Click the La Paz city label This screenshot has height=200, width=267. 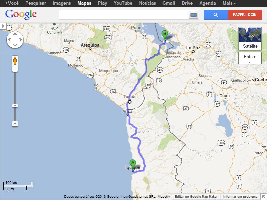pyautogui.click(x=193, y=48)
